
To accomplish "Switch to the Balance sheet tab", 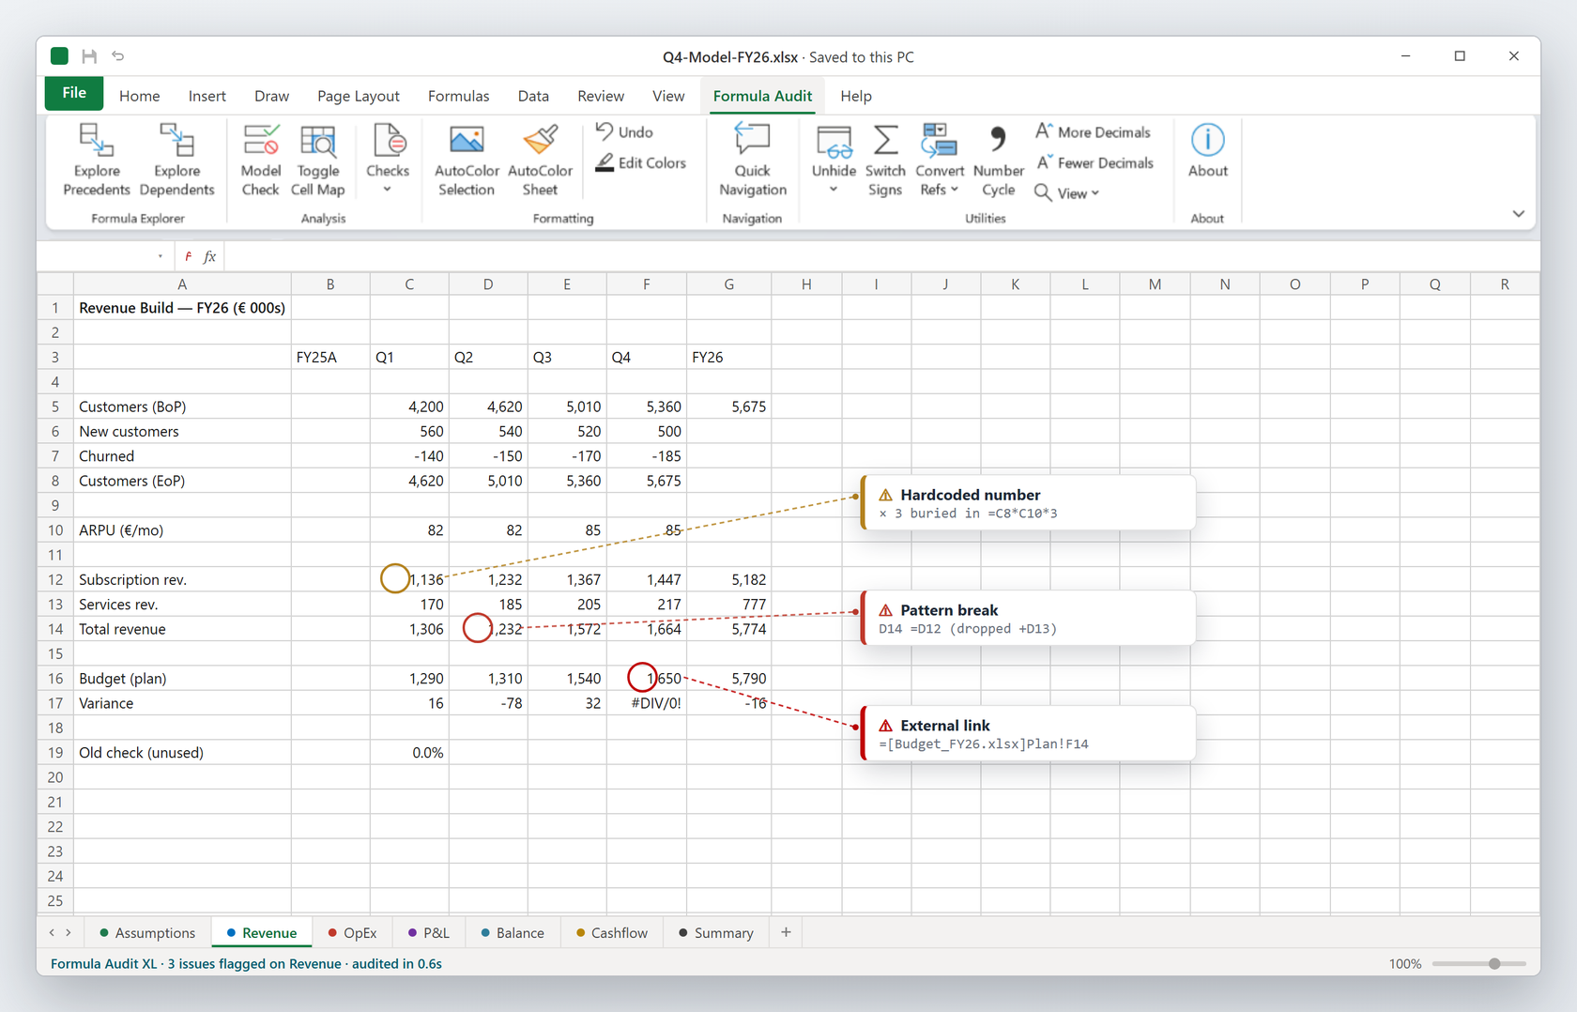I will point(513,933).
